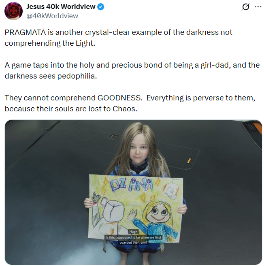Open the three-dot more options menu
The width and height of the screenshot is (264, 266).
(258, 7)
